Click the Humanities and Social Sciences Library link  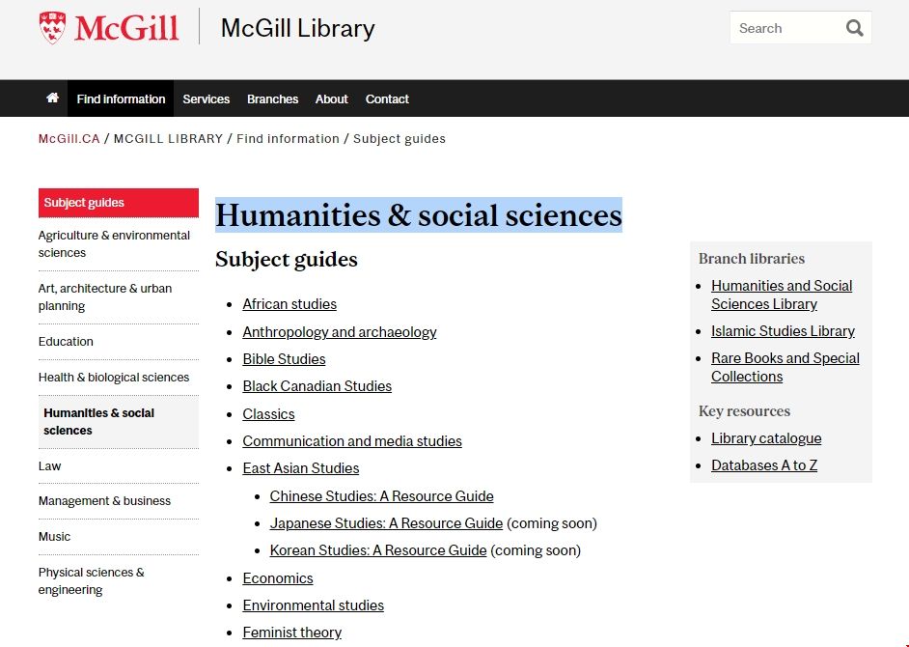click(x=782, y=295)
